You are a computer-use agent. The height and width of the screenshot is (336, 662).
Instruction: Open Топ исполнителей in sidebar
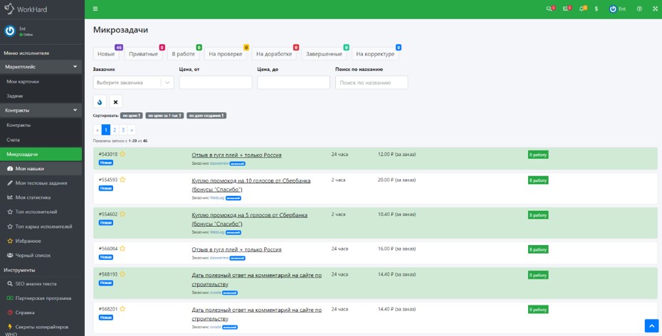[41, 212]
